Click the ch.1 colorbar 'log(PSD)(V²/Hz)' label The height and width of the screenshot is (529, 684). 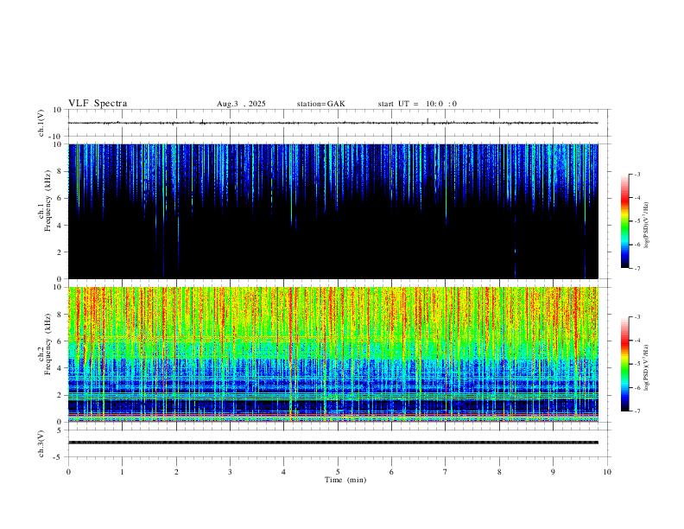point(647,225)
